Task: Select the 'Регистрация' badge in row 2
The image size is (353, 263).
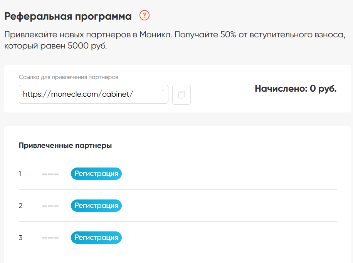Action: (x=96, y=206)
